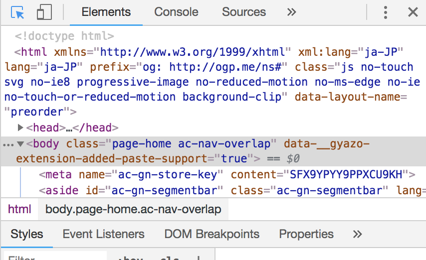426x260 pixels.
Task: Click the html breadcrumb
Action: [19, 210]
